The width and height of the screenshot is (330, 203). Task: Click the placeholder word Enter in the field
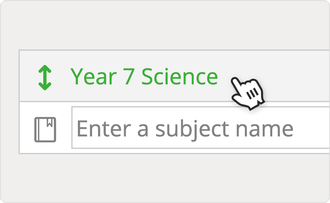tap(104, 129)
